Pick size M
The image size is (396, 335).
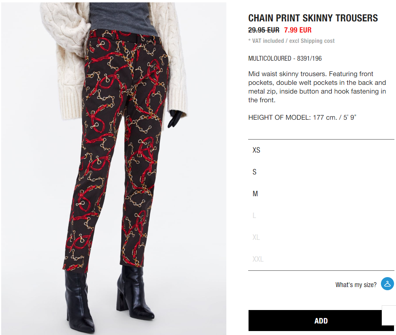321,194
